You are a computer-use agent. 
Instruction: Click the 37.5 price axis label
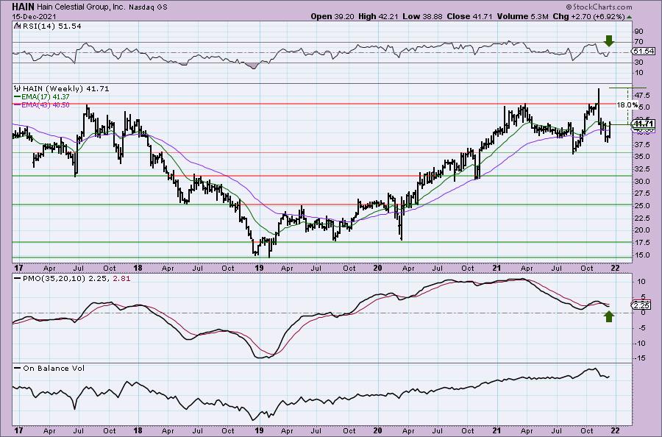641,144
